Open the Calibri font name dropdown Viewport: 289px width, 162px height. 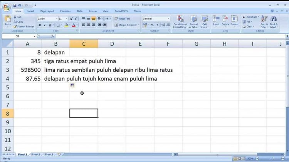pos(57,18)
